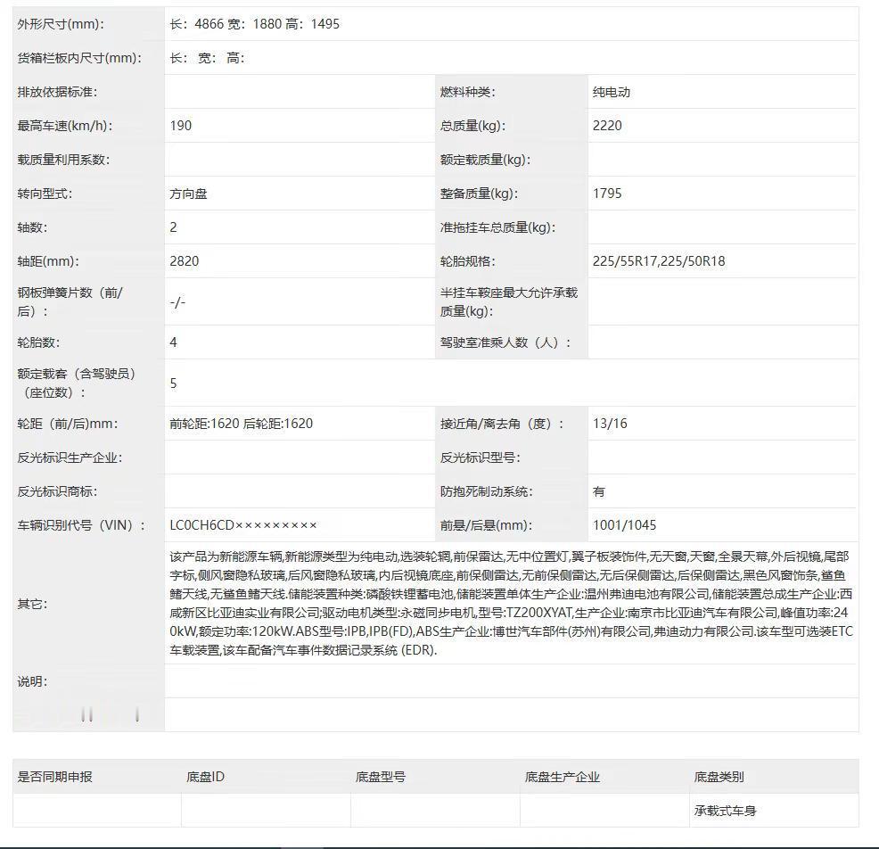
Task: Select the 底盘类别 column header
Action: pos(719,777)
